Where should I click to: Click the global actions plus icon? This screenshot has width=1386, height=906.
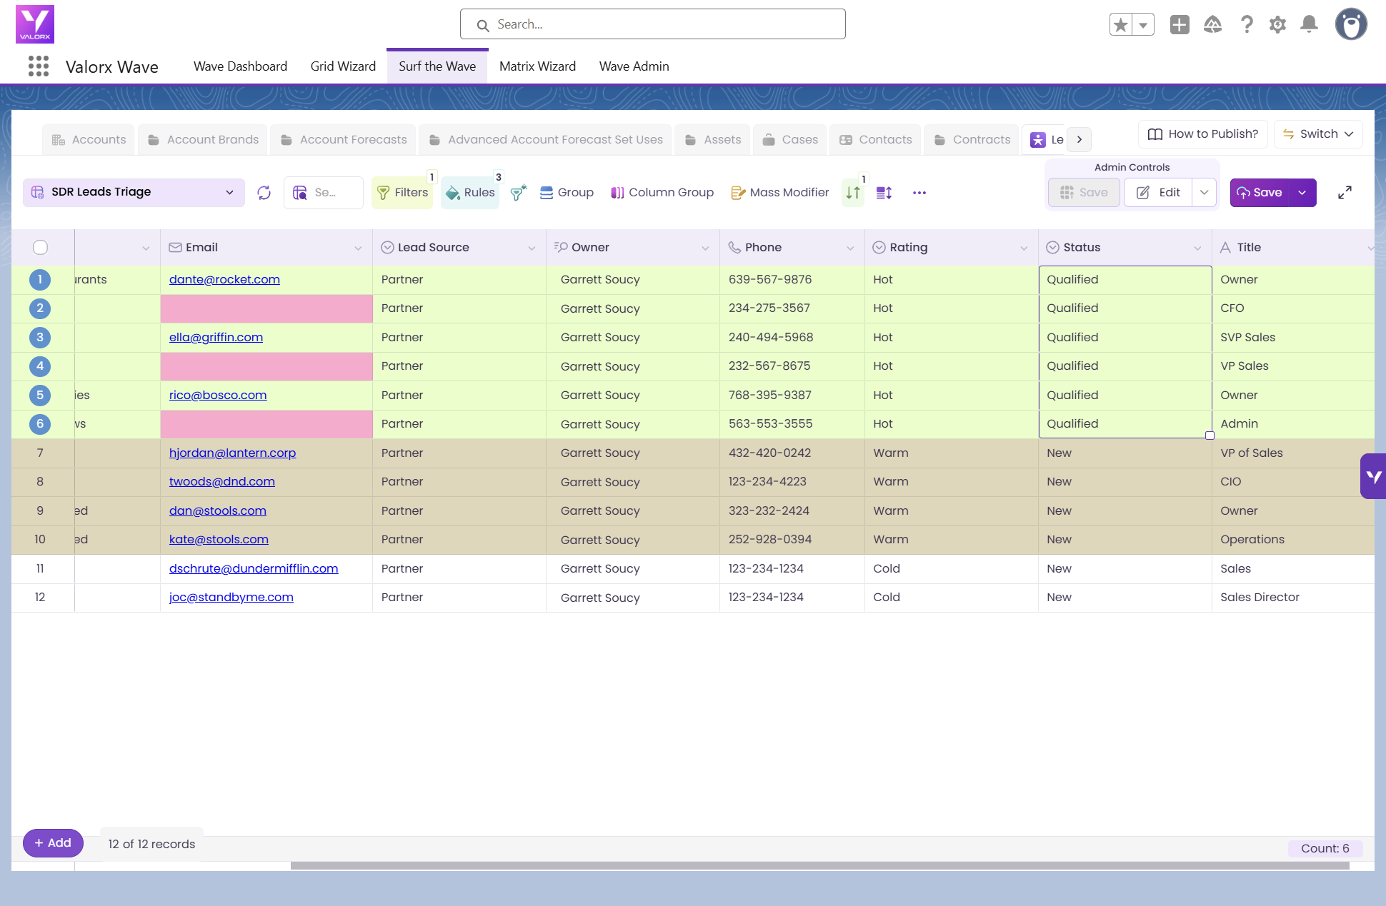[x=1180, y=25]
